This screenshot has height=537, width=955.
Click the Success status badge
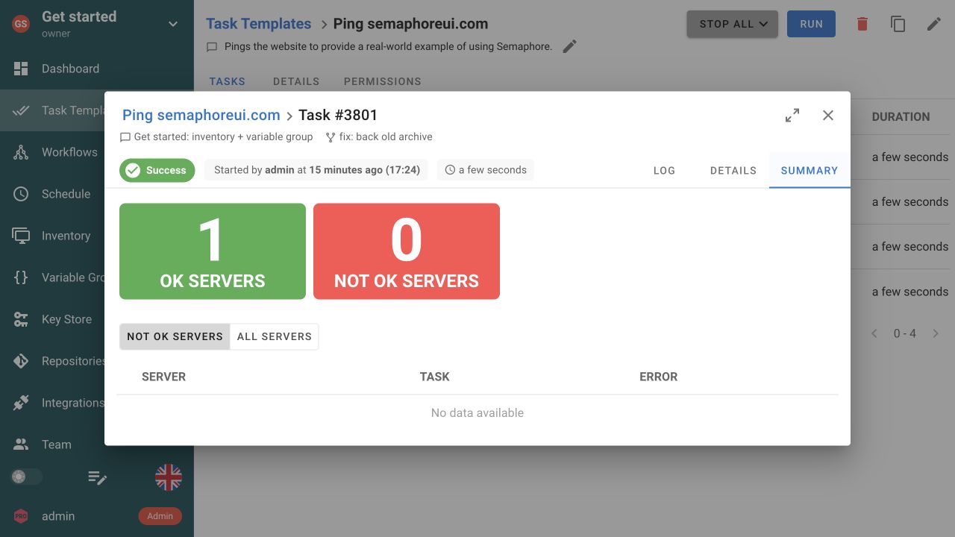(x=157, y=170)
